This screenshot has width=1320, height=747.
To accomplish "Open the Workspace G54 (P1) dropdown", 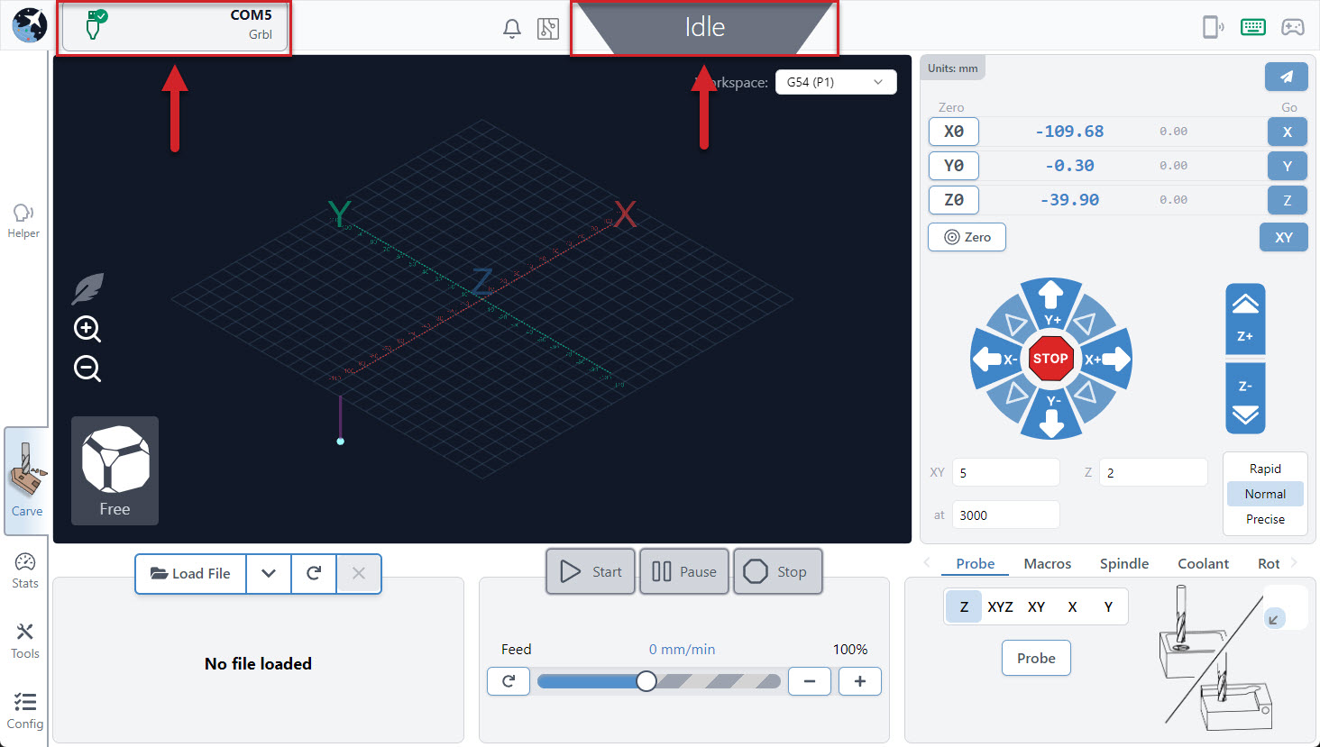I will coord(835,82).
